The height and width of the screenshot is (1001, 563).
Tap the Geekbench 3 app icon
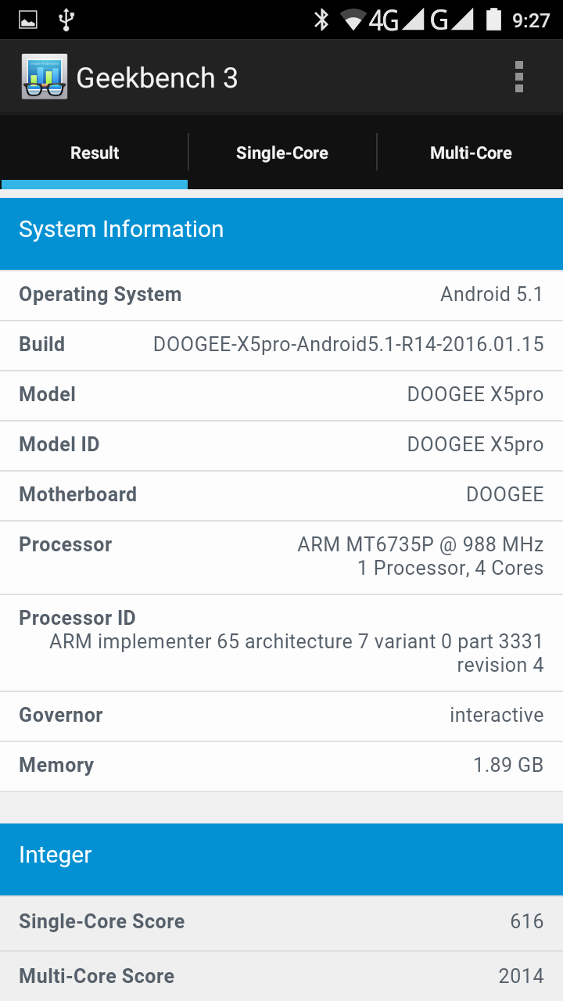tap(45, 77)
